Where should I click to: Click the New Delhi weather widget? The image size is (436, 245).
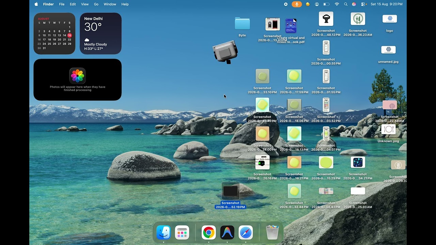(100, 34)
